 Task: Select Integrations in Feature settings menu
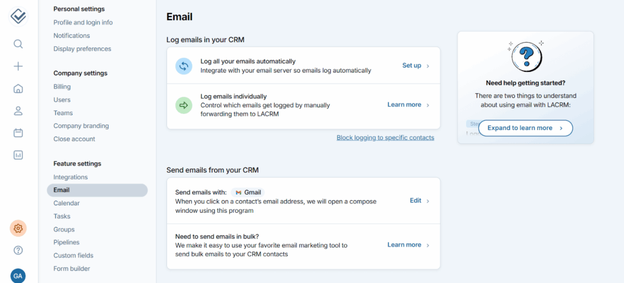coord(71,177)
